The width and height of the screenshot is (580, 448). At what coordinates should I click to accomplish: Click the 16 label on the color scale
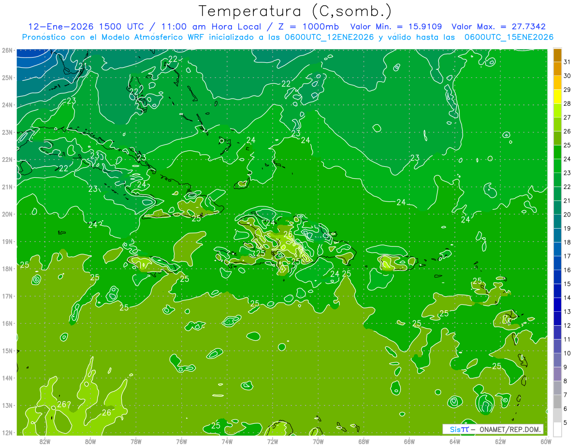567,270
